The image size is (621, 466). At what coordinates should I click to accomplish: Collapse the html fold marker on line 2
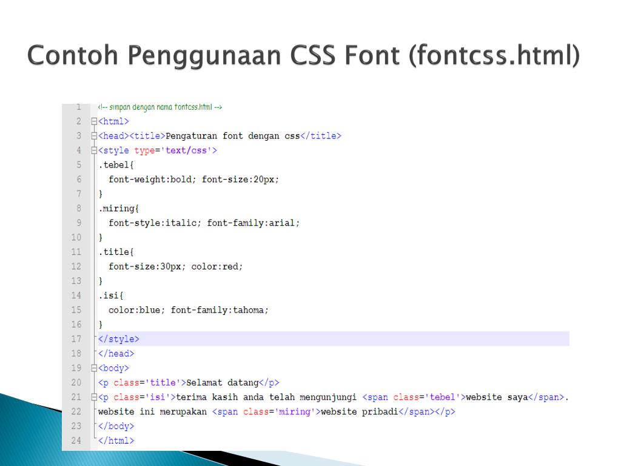coord(94,121)
